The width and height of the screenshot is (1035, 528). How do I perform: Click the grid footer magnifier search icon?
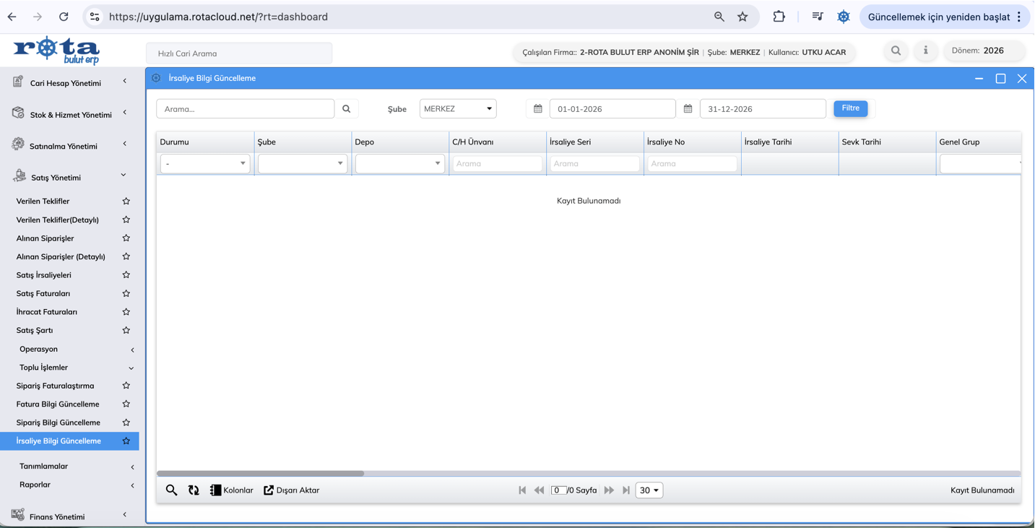tap(171, 490)
